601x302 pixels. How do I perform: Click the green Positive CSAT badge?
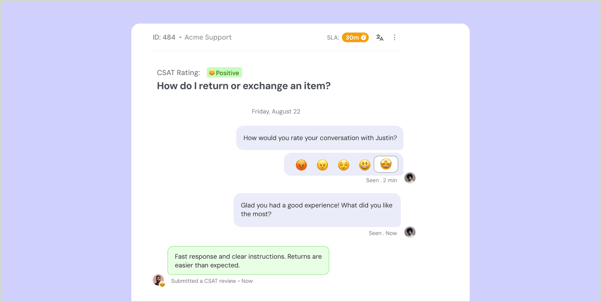(224, 73)
